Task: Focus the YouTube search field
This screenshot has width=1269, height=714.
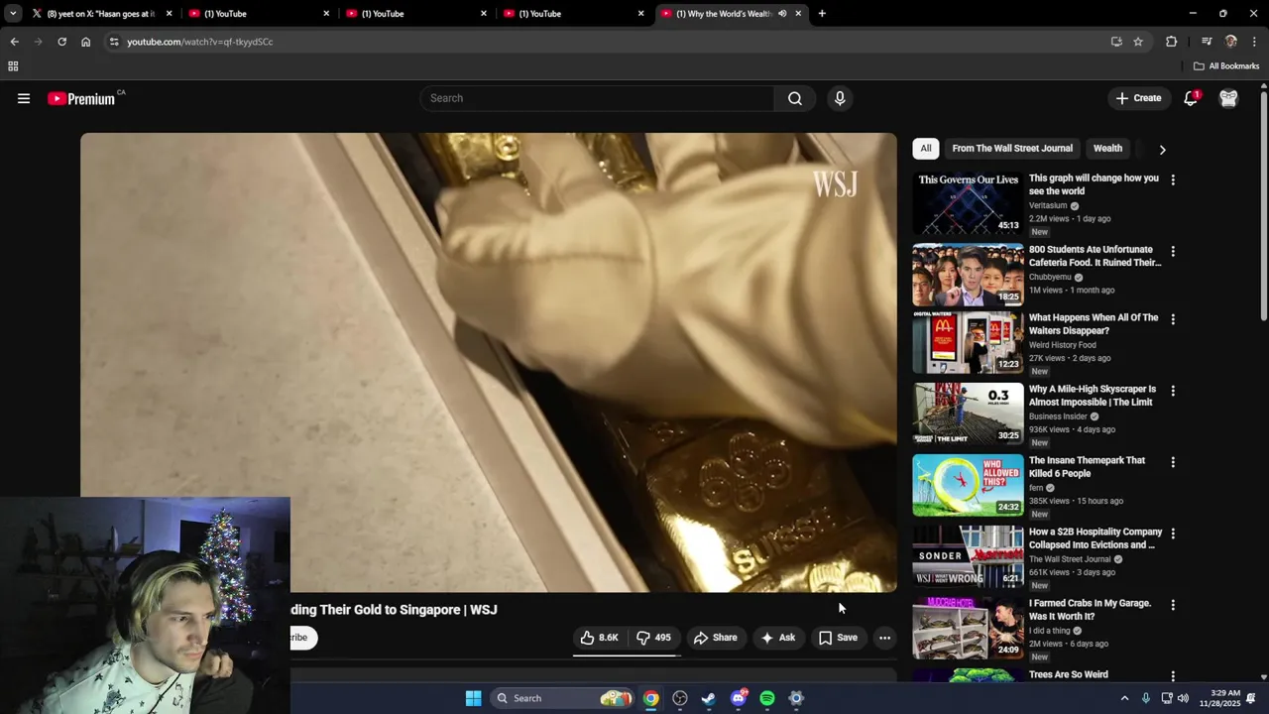Action: 597,98
